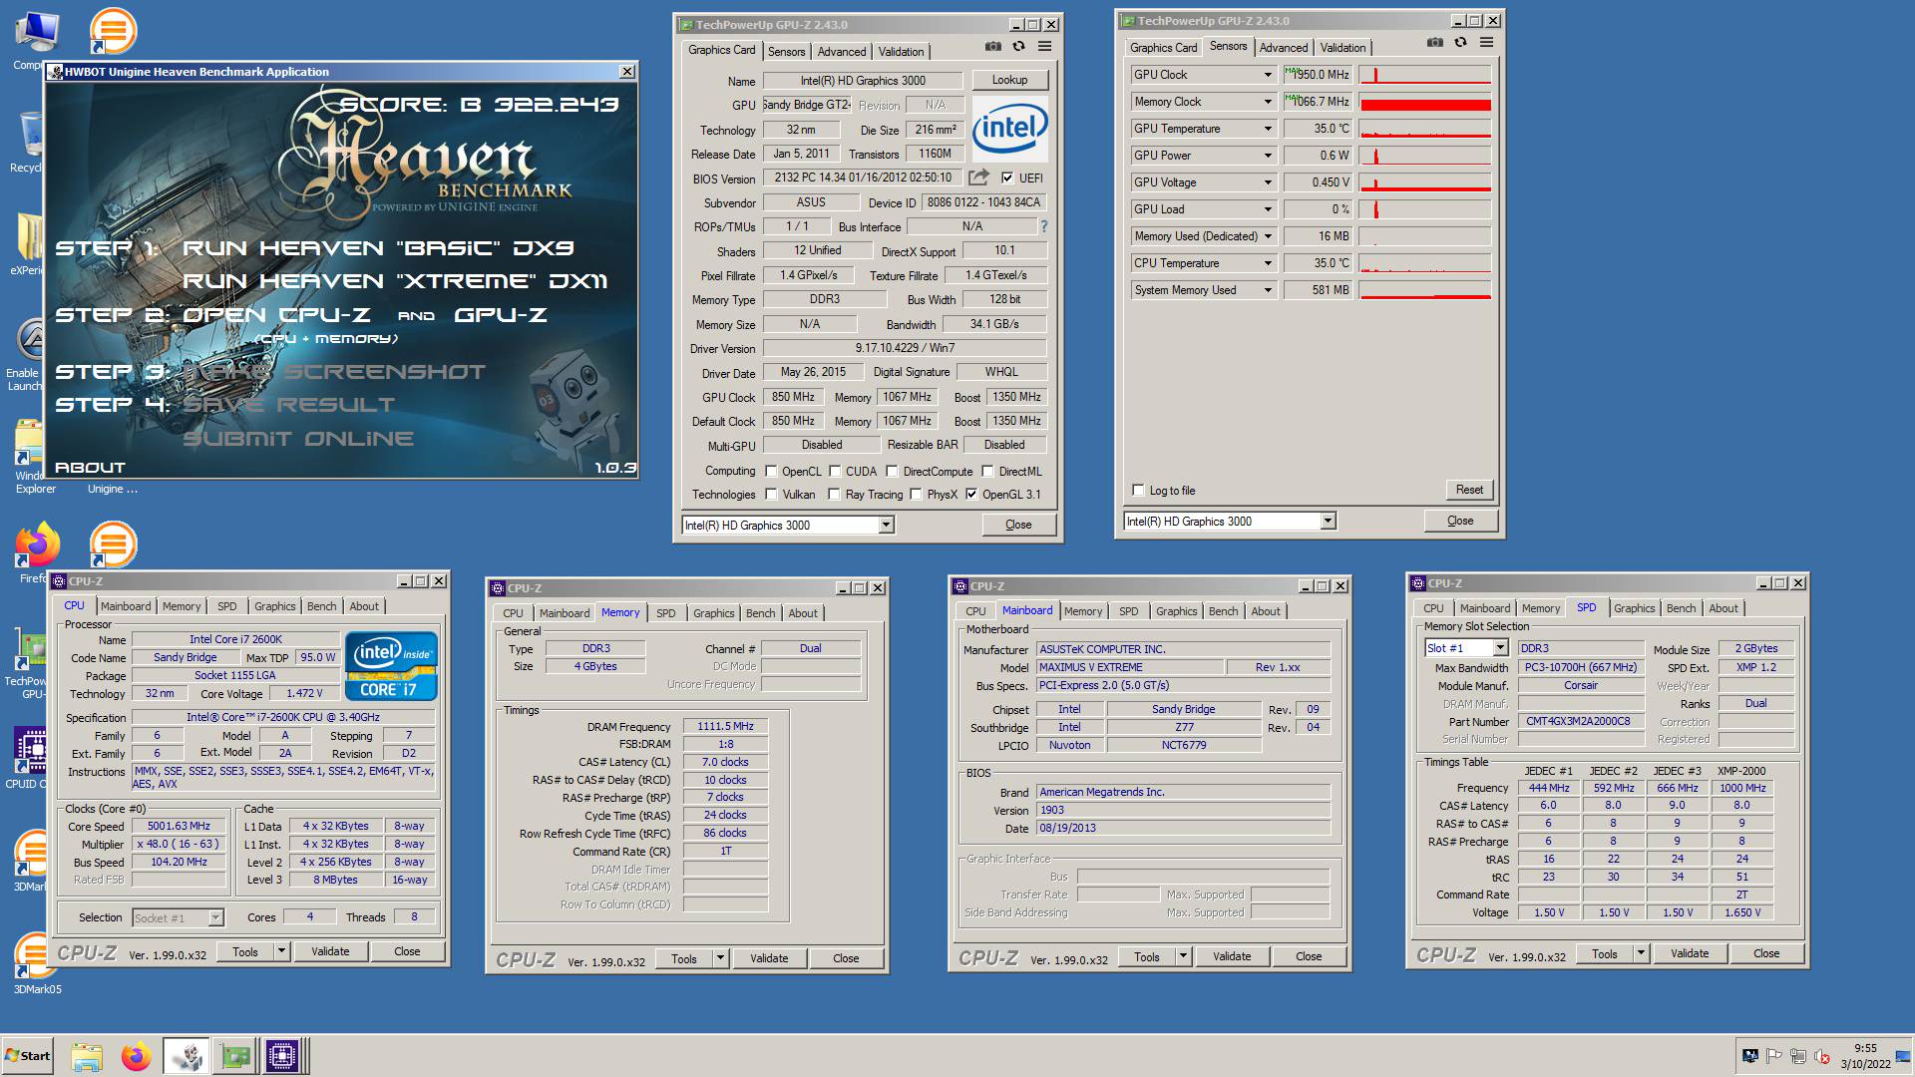Open the GPU selector dropdown in Sensors window
1915x1077 pixels.
coord(1328,522)
